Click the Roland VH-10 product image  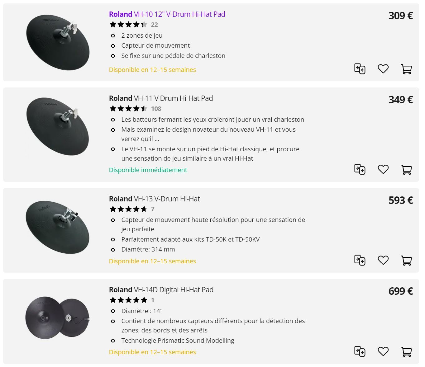pos(58,42)
